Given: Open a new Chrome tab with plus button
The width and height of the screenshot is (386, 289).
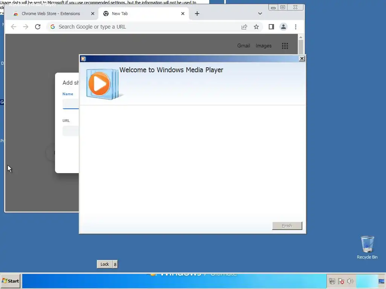Looking at the screenshot, I should click(x=197, y=14).
